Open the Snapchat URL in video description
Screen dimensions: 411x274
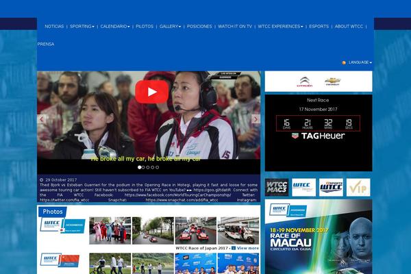(x=182, y=200)
